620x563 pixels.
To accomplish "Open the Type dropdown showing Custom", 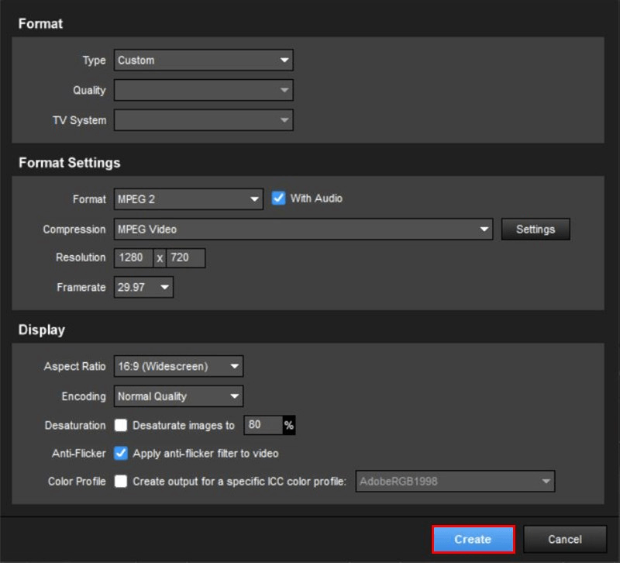I will tap(203, 60).
